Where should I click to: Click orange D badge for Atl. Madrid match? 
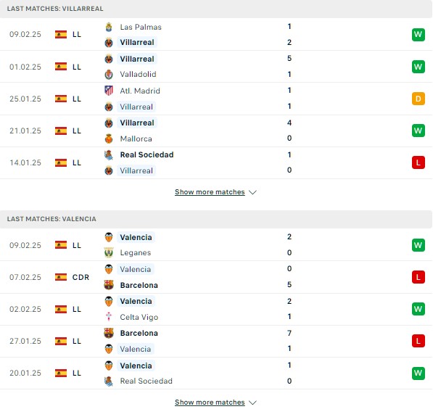coord(418,99)
